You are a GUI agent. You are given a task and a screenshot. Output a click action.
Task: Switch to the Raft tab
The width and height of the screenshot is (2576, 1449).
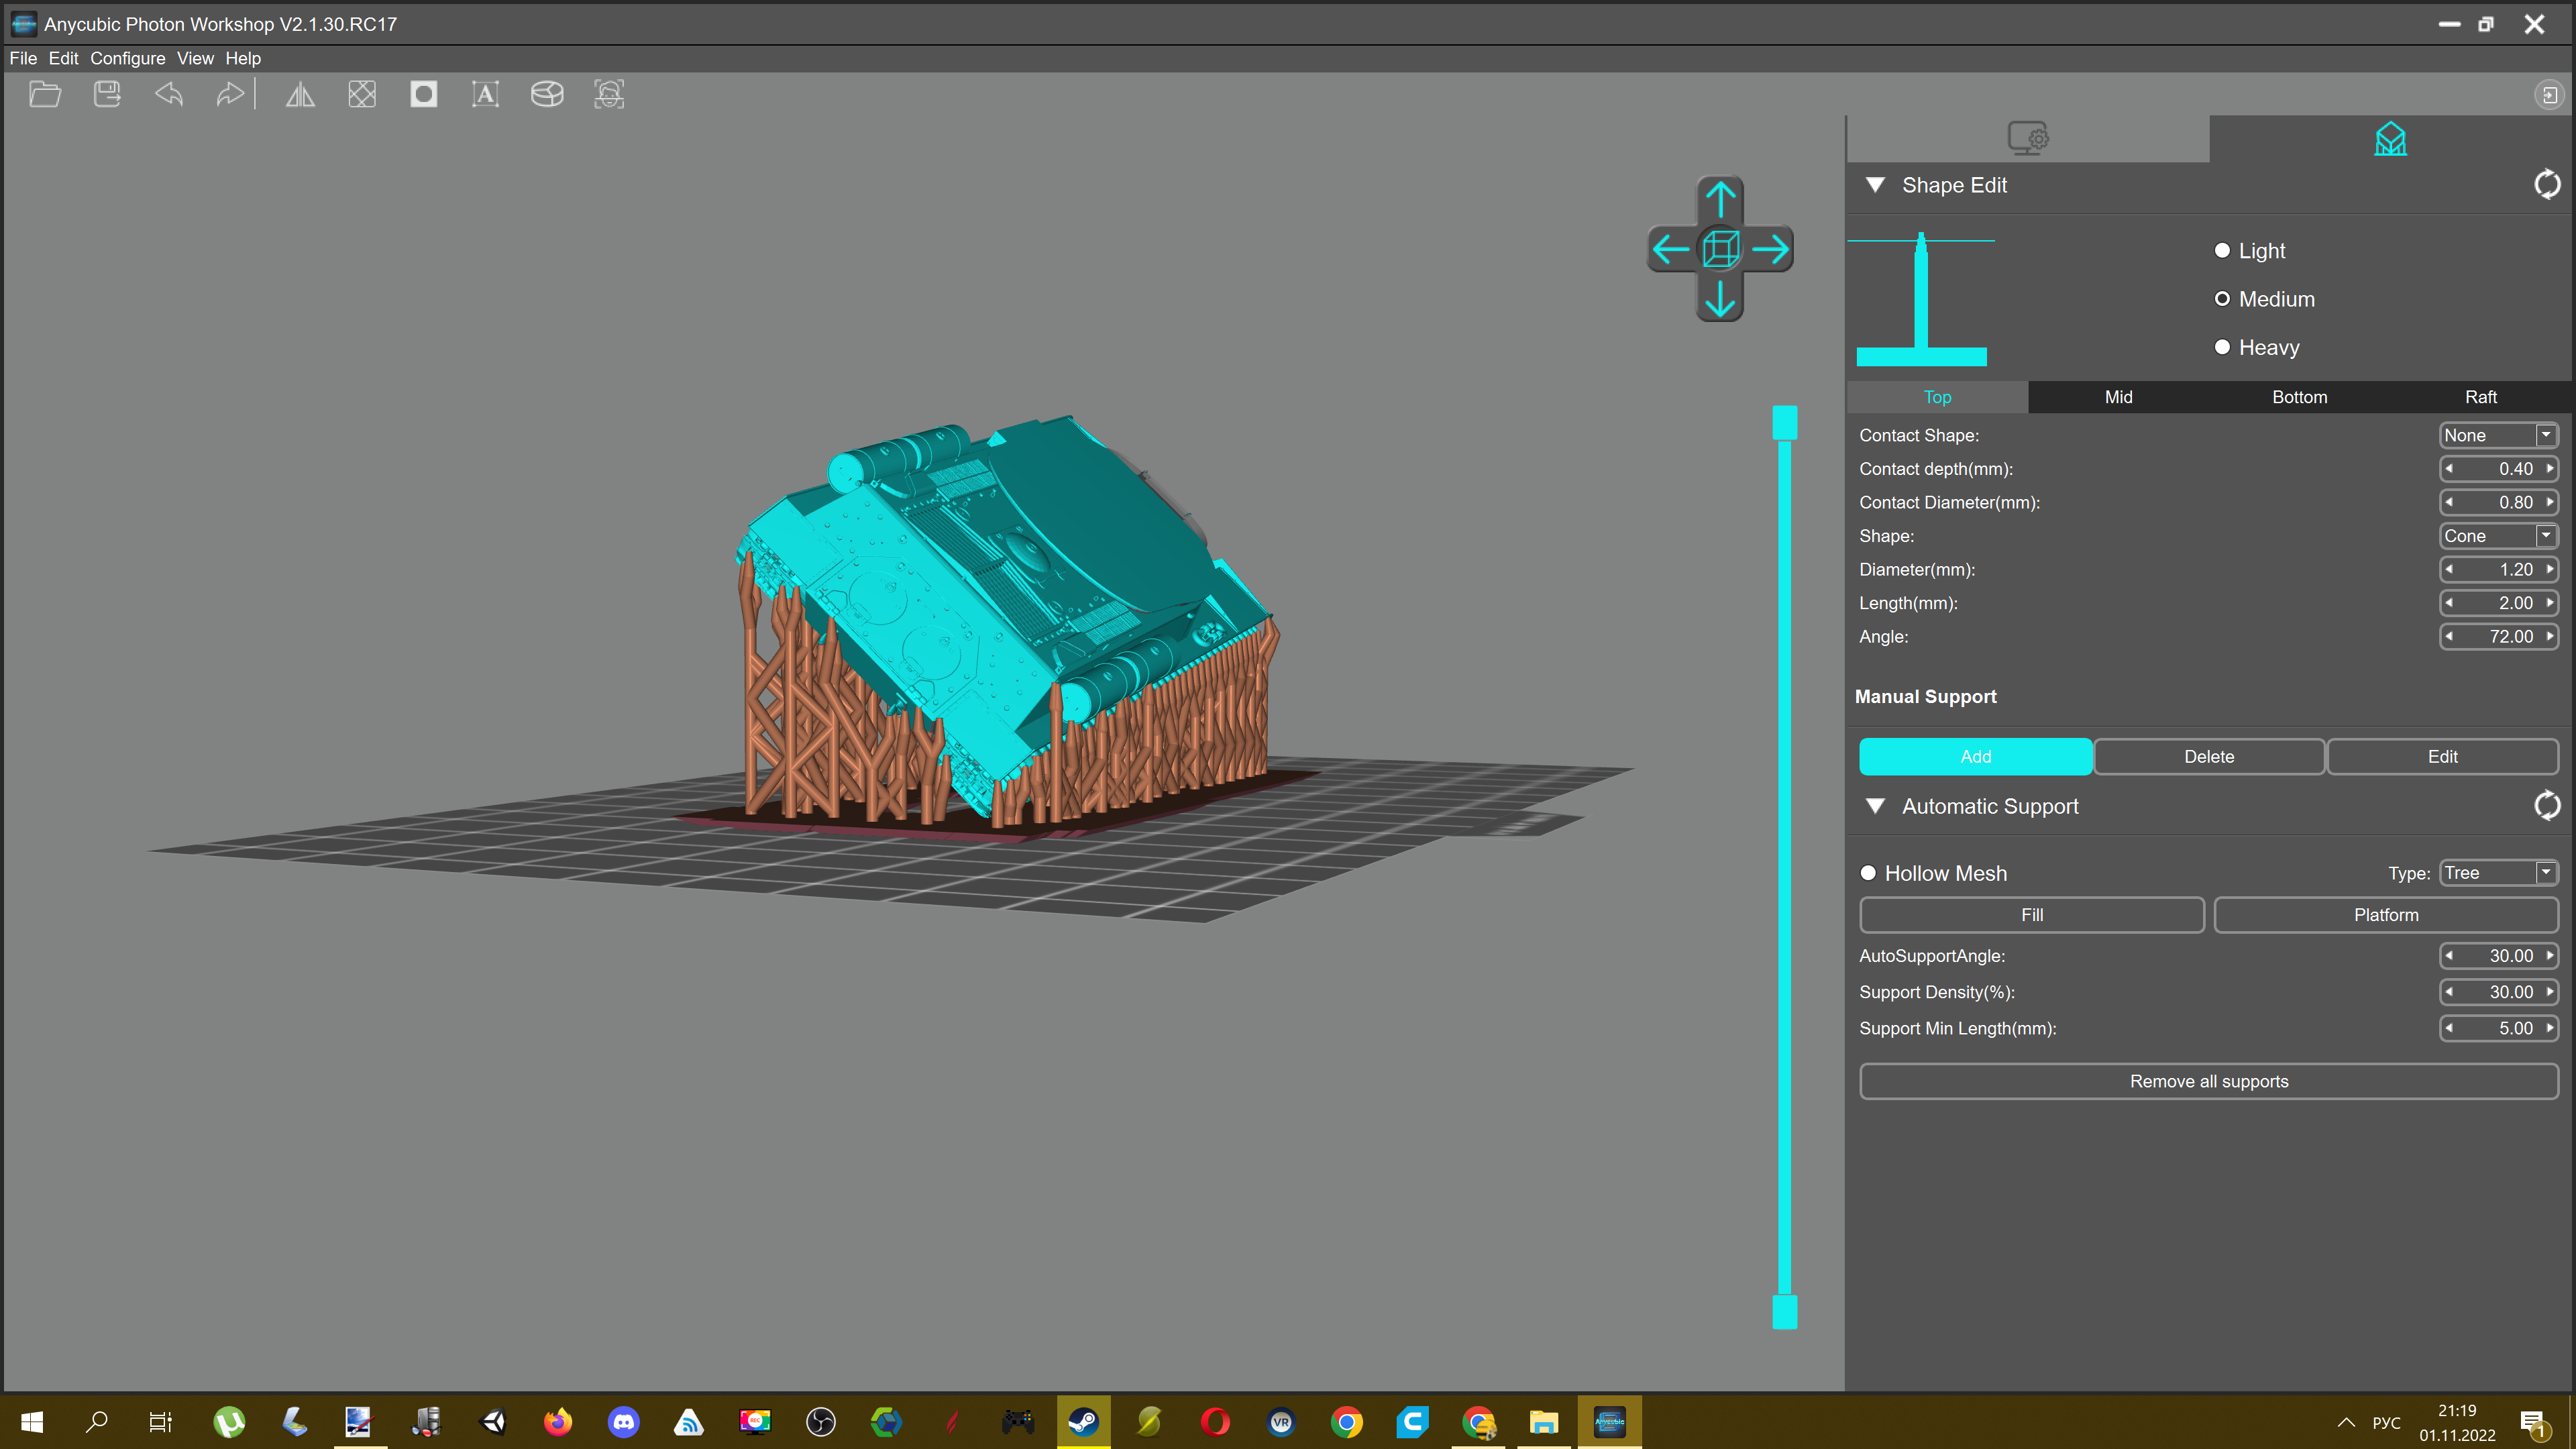(2480, 397)
